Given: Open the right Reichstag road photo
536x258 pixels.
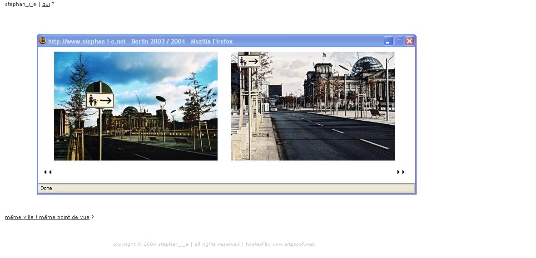Looking at the screenshot, I should coord(313,106).
